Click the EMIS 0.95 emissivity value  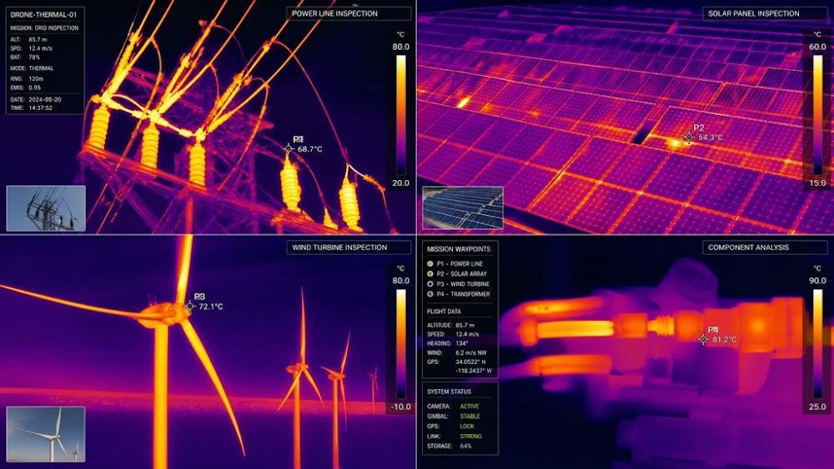tap(34, 87)
